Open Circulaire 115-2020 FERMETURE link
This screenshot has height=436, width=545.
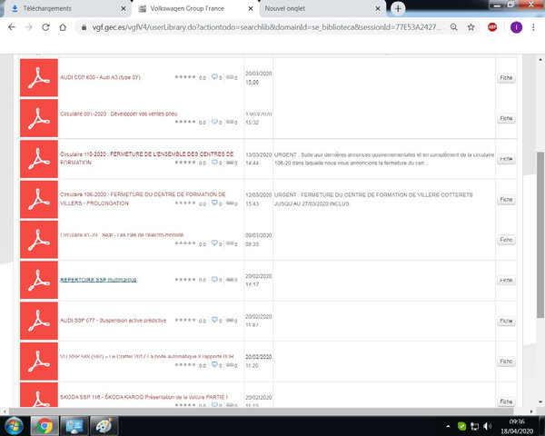(146, 158)
